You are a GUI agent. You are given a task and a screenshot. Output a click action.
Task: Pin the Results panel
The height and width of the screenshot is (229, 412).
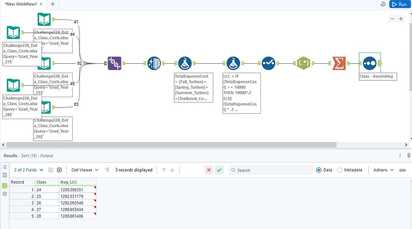[408, 156]
